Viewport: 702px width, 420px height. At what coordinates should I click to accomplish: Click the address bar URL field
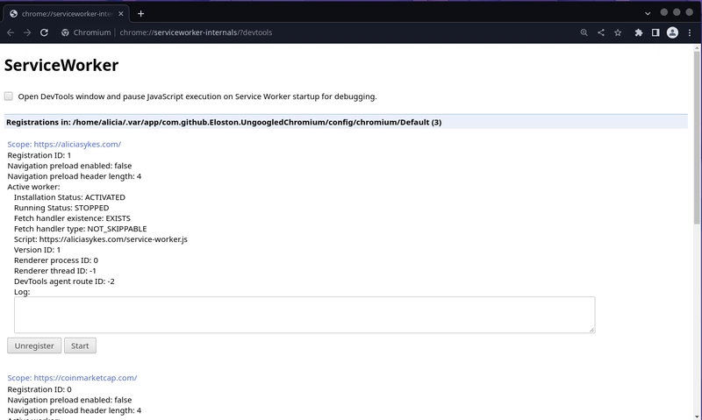coord(196,32)
